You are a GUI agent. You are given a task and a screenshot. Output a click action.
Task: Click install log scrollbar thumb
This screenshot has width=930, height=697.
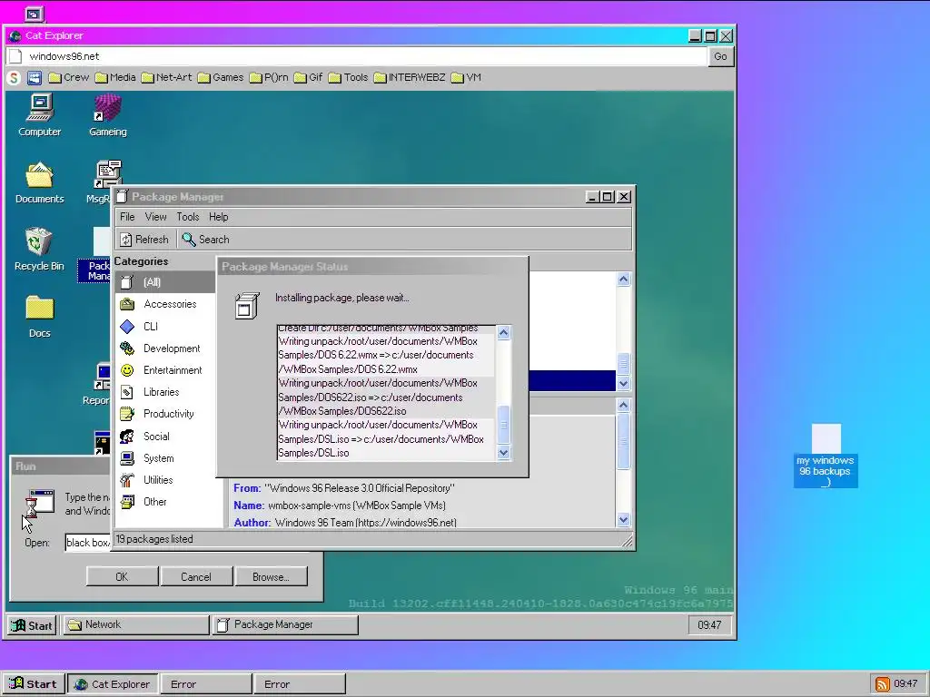[503, 425]
